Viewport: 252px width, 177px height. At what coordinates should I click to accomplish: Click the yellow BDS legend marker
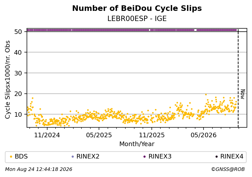click(x=11, y=157)
